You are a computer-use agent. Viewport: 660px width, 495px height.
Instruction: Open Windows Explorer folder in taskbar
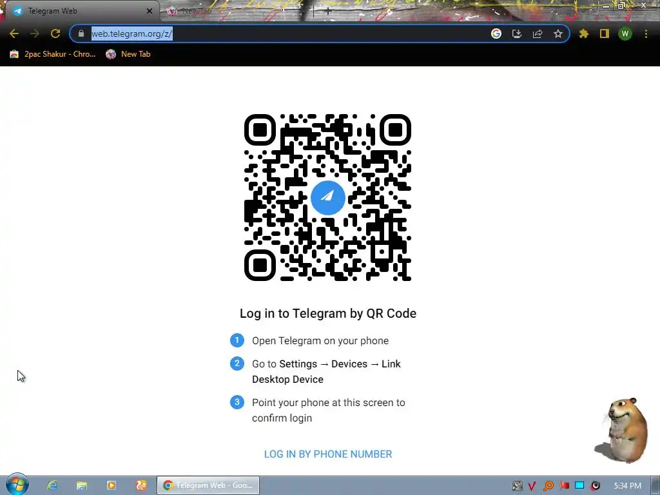82,485
